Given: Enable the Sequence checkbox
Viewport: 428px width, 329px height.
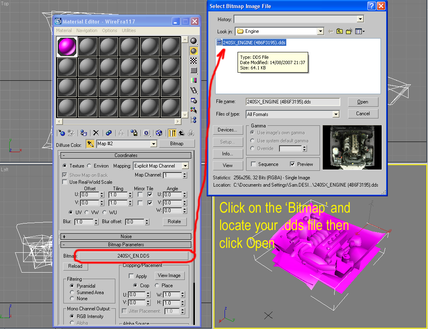Looking at the screenshot, I should (x=253, y=164).
